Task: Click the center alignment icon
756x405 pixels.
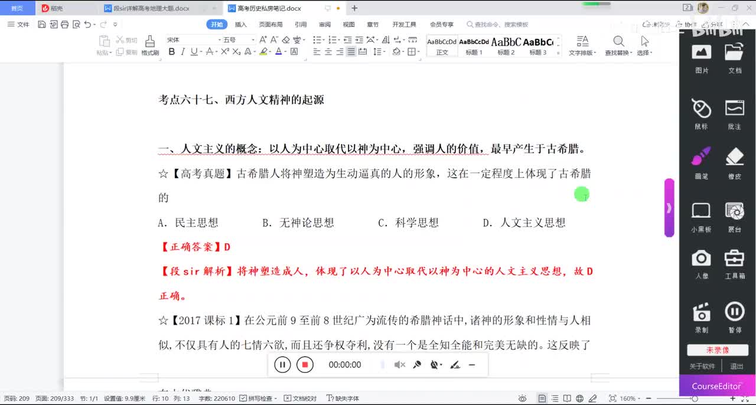Action: coord(328,52)
